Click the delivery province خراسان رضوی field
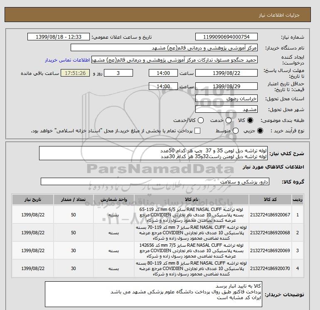This screenshot has width=320, height=310. (226, 99)
